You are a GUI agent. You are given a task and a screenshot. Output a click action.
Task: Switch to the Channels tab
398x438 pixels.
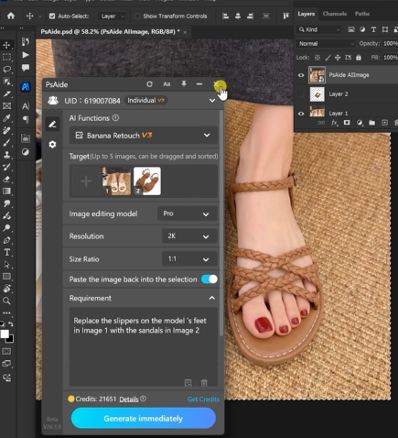pyautogui.click(x=335, y=14)
